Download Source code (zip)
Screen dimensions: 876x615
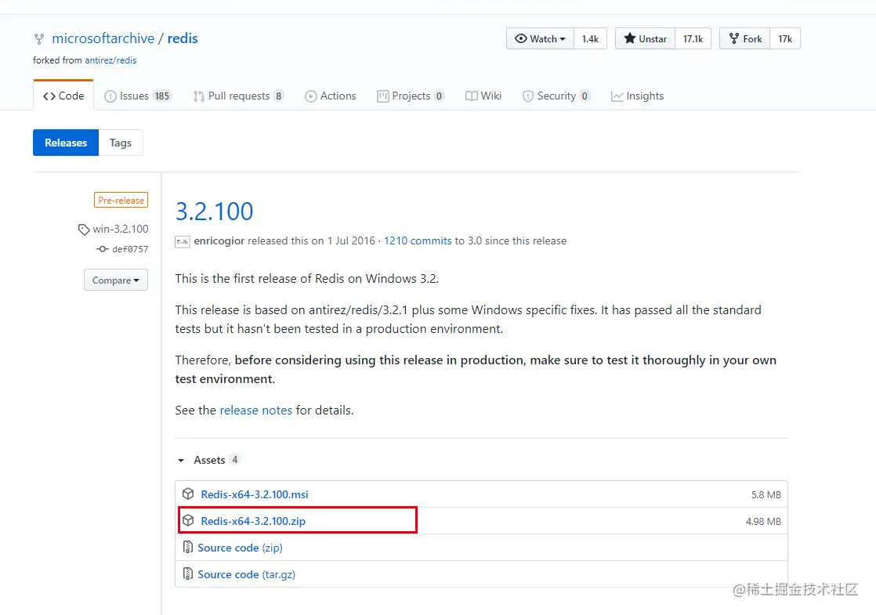(241, 548)
